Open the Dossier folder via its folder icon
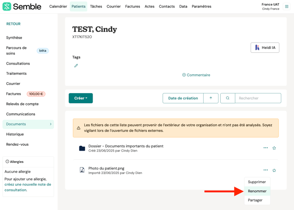 click(x=82, y=148)
